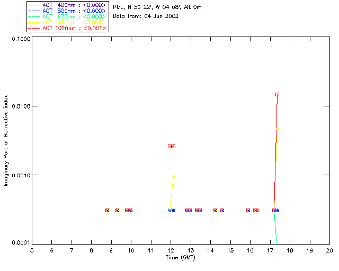Click the 'Data from: 04 Jun 2002' text
Image resolution: width=339 pixels, height=271 pixels.
tap(146, 16)
